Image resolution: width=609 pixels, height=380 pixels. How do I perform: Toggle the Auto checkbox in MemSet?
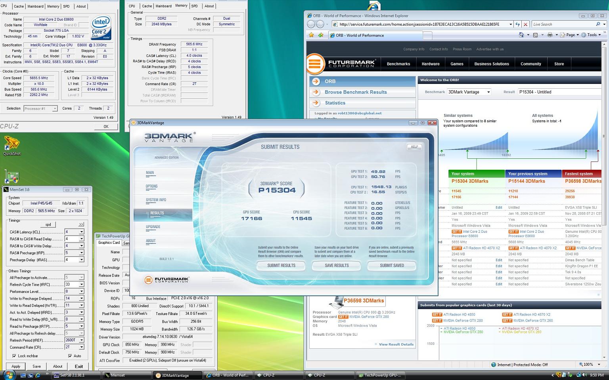pyautogui.click(x=70, y=356)
